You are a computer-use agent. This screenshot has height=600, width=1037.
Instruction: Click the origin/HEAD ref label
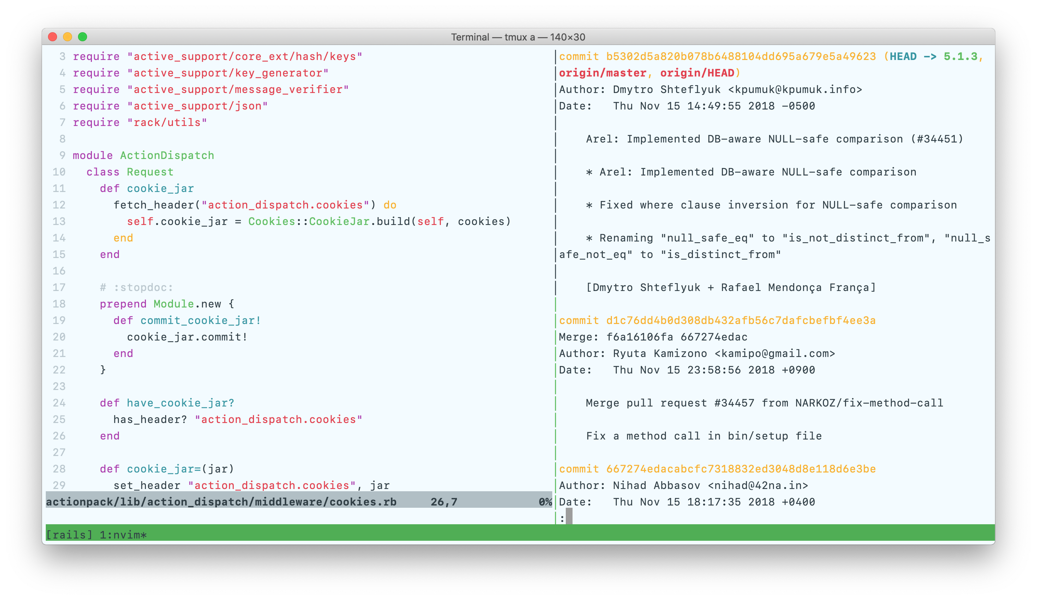[697, 73]
